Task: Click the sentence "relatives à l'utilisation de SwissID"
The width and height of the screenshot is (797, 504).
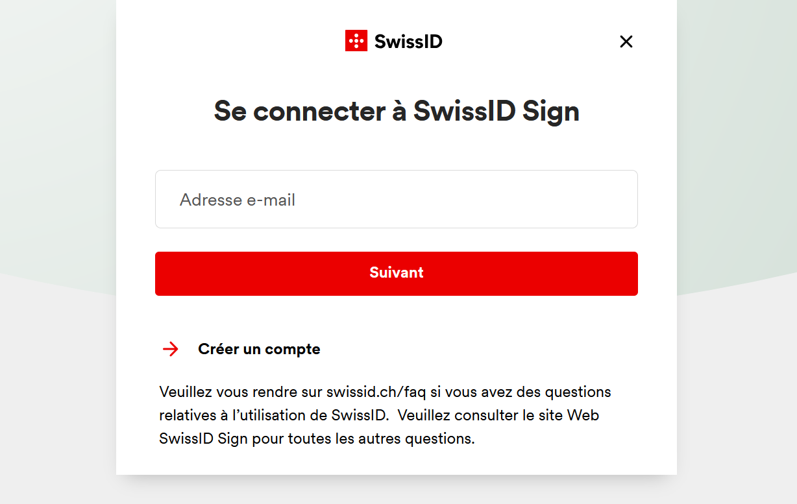Action: (273, 415)
